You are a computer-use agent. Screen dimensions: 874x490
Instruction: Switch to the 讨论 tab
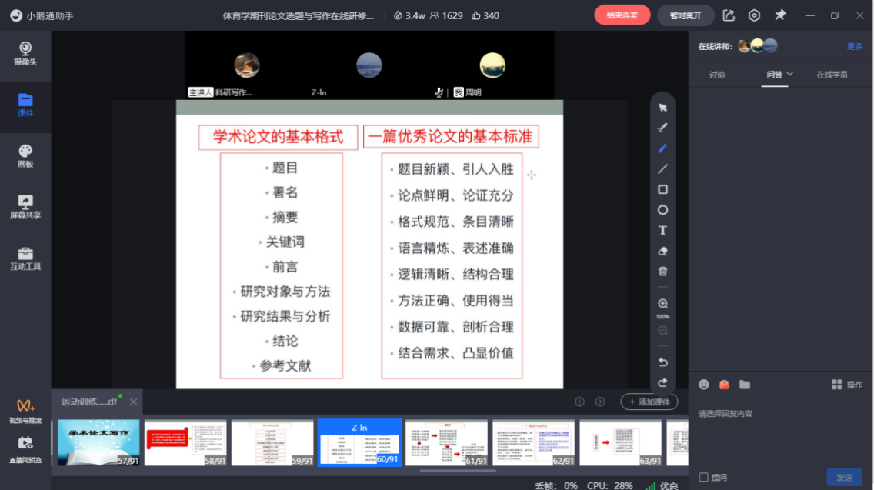point(717,75)
